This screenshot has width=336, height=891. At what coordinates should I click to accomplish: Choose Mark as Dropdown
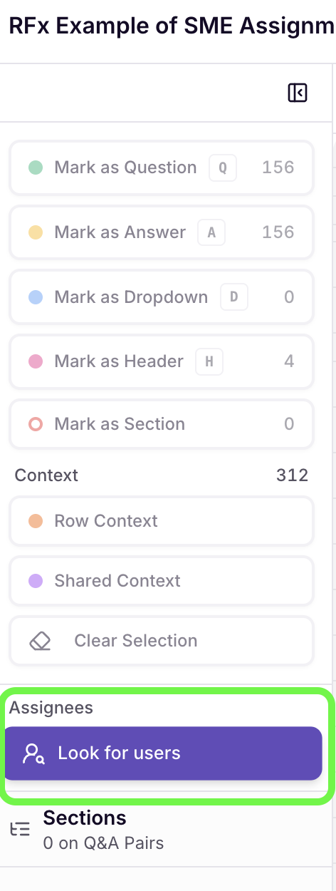[162, 297]
